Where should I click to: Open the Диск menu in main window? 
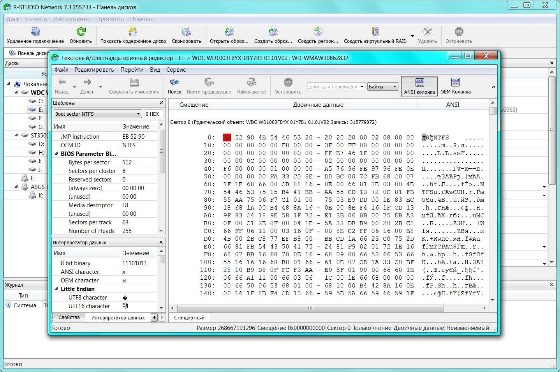point(13,19)
